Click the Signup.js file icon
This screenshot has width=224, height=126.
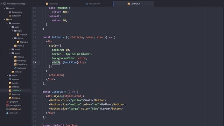18,42
